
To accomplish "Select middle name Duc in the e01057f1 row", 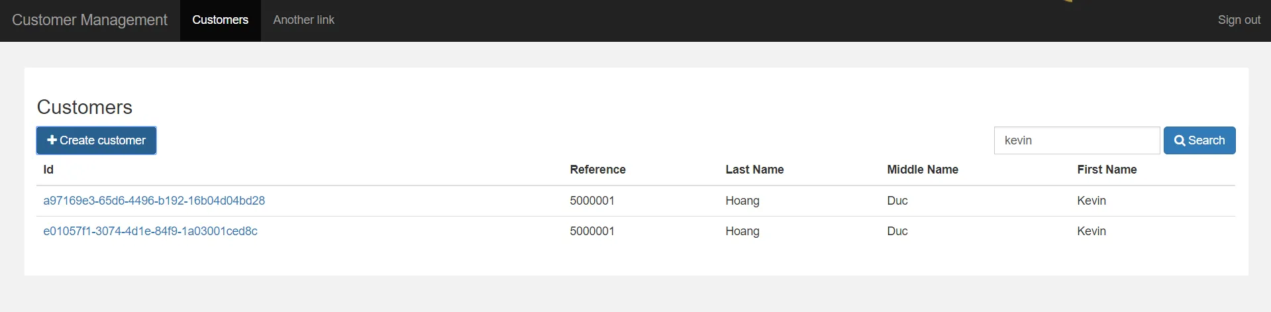I will [x=897, y=231].
